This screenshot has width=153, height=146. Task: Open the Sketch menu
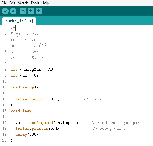coord(23,3)
